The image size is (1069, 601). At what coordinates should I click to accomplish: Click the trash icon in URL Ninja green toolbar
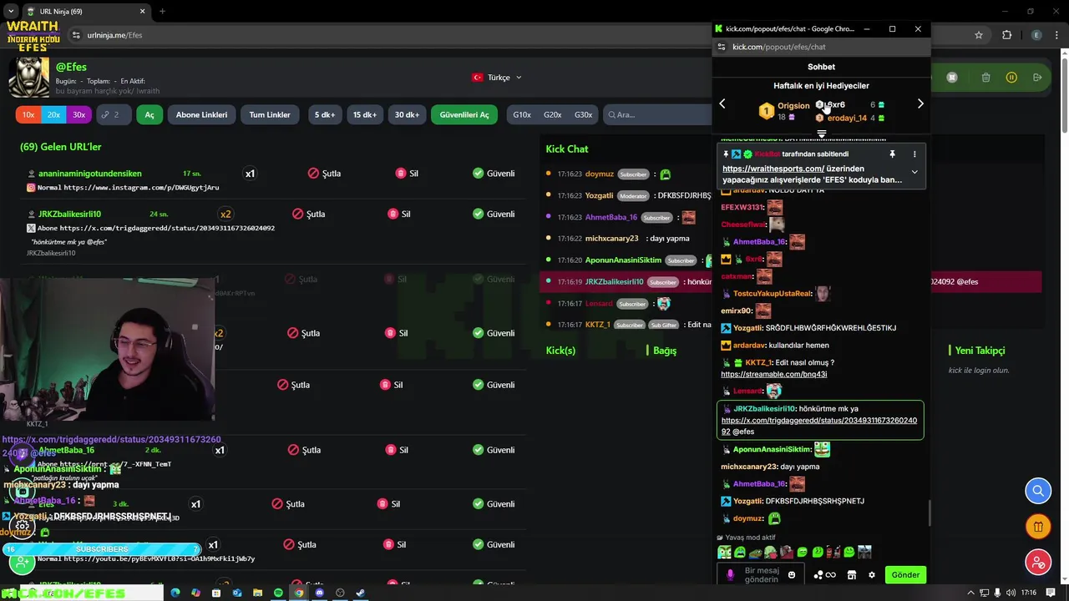click(985, 78)
